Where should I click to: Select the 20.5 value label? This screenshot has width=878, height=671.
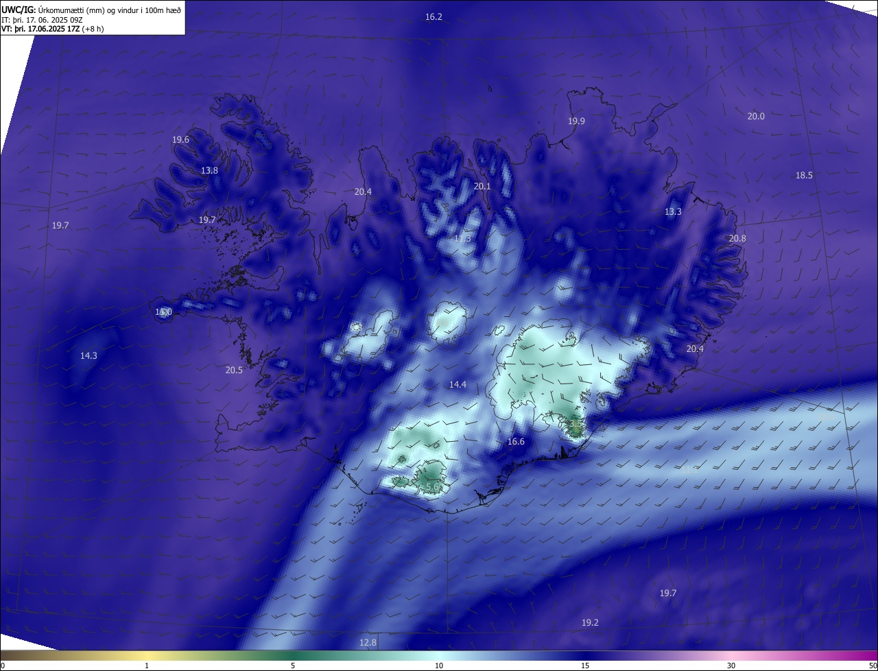click(234, 370)
